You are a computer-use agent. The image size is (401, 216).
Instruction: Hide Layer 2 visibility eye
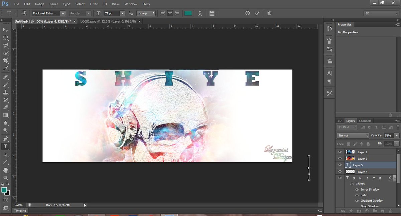point(340,152)
